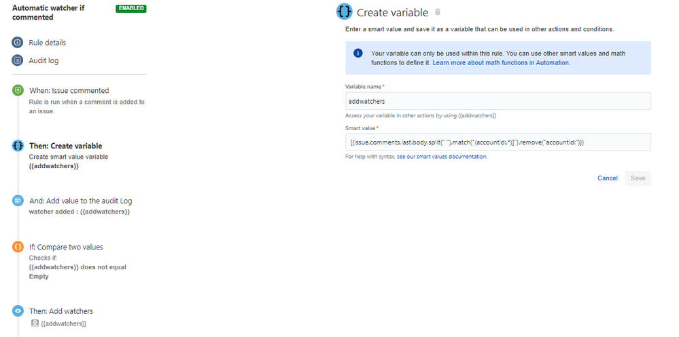This screenshot has height=337, width=679.
Task: Click the orange Compare two values icon
Action: (x=18, y=247)
